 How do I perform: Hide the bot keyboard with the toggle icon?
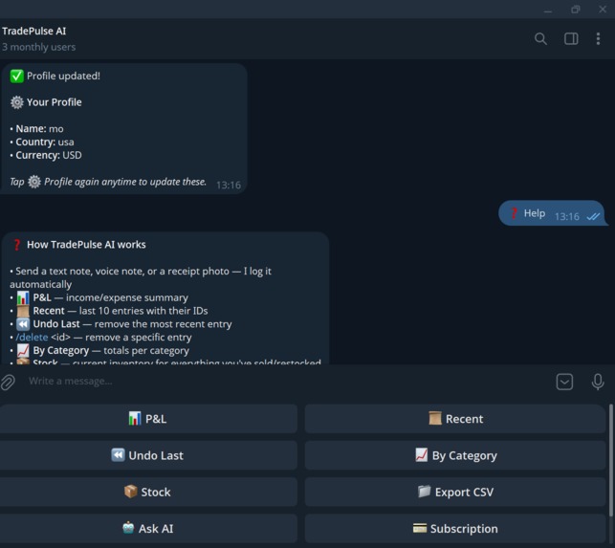pos(564,382)
